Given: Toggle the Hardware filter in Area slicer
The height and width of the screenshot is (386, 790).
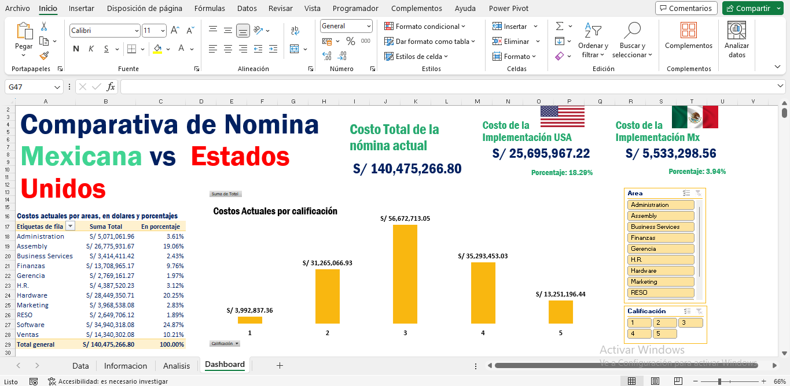Looking at the screenshot, I should click(660, 270).
